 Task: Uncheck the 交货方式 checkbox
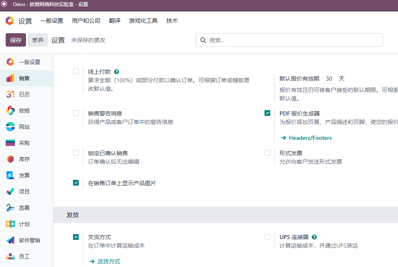76,237
